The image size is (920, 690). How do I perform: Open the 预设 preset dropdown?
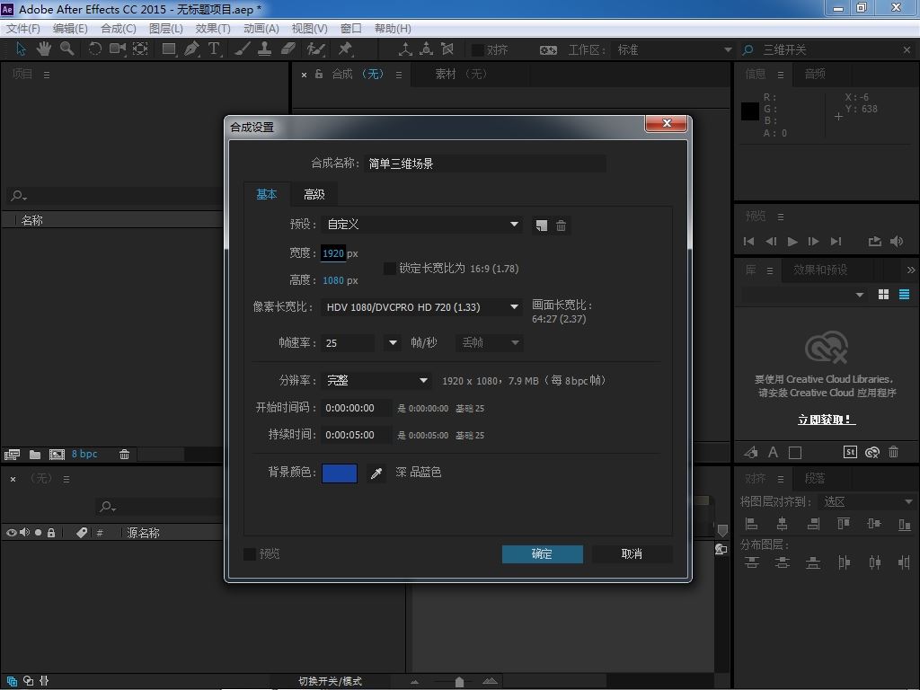pyautogui.click(x=422, y=224)
